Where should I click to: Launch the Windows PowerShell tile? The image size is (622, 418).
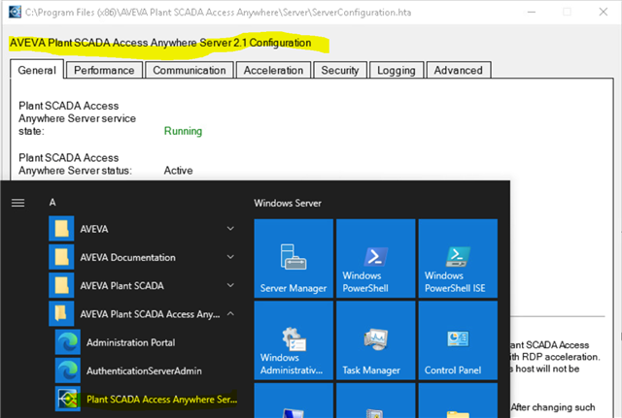(376, 258)
